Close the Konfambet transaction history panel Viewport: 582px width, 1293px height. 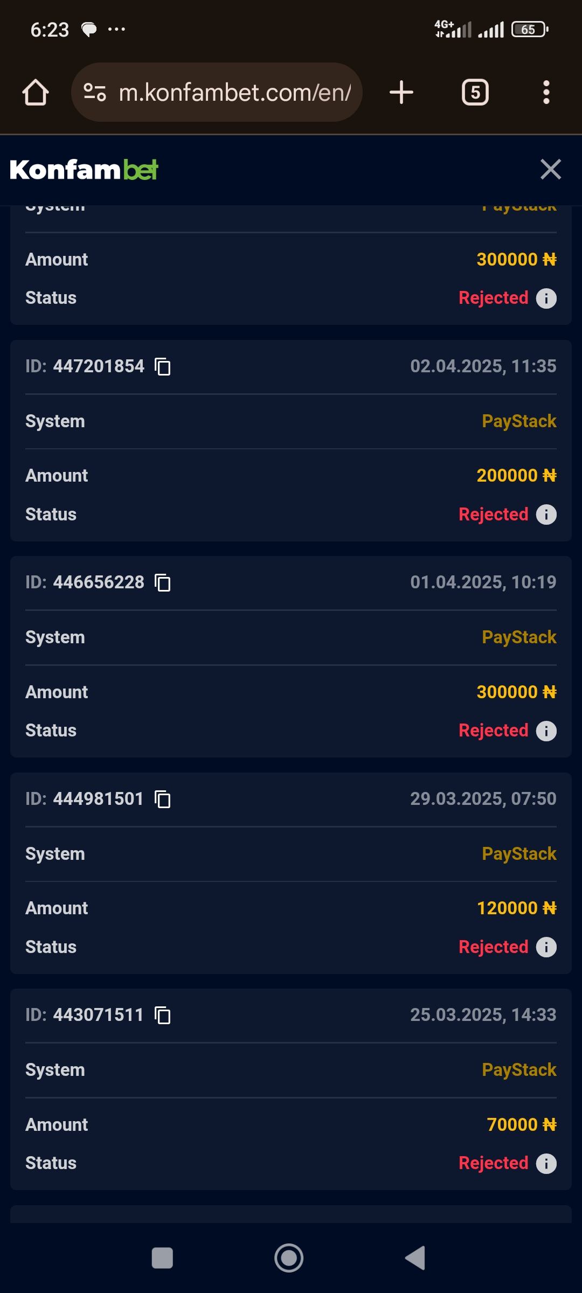550,169
